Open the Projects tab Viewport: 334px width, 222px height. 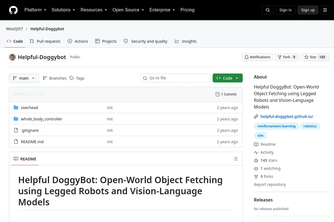click(x=106, y=41)
